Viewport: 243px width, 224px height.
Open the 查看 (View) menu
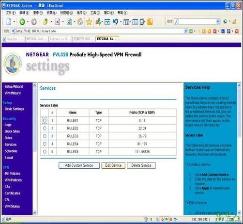tap(38, 13)
